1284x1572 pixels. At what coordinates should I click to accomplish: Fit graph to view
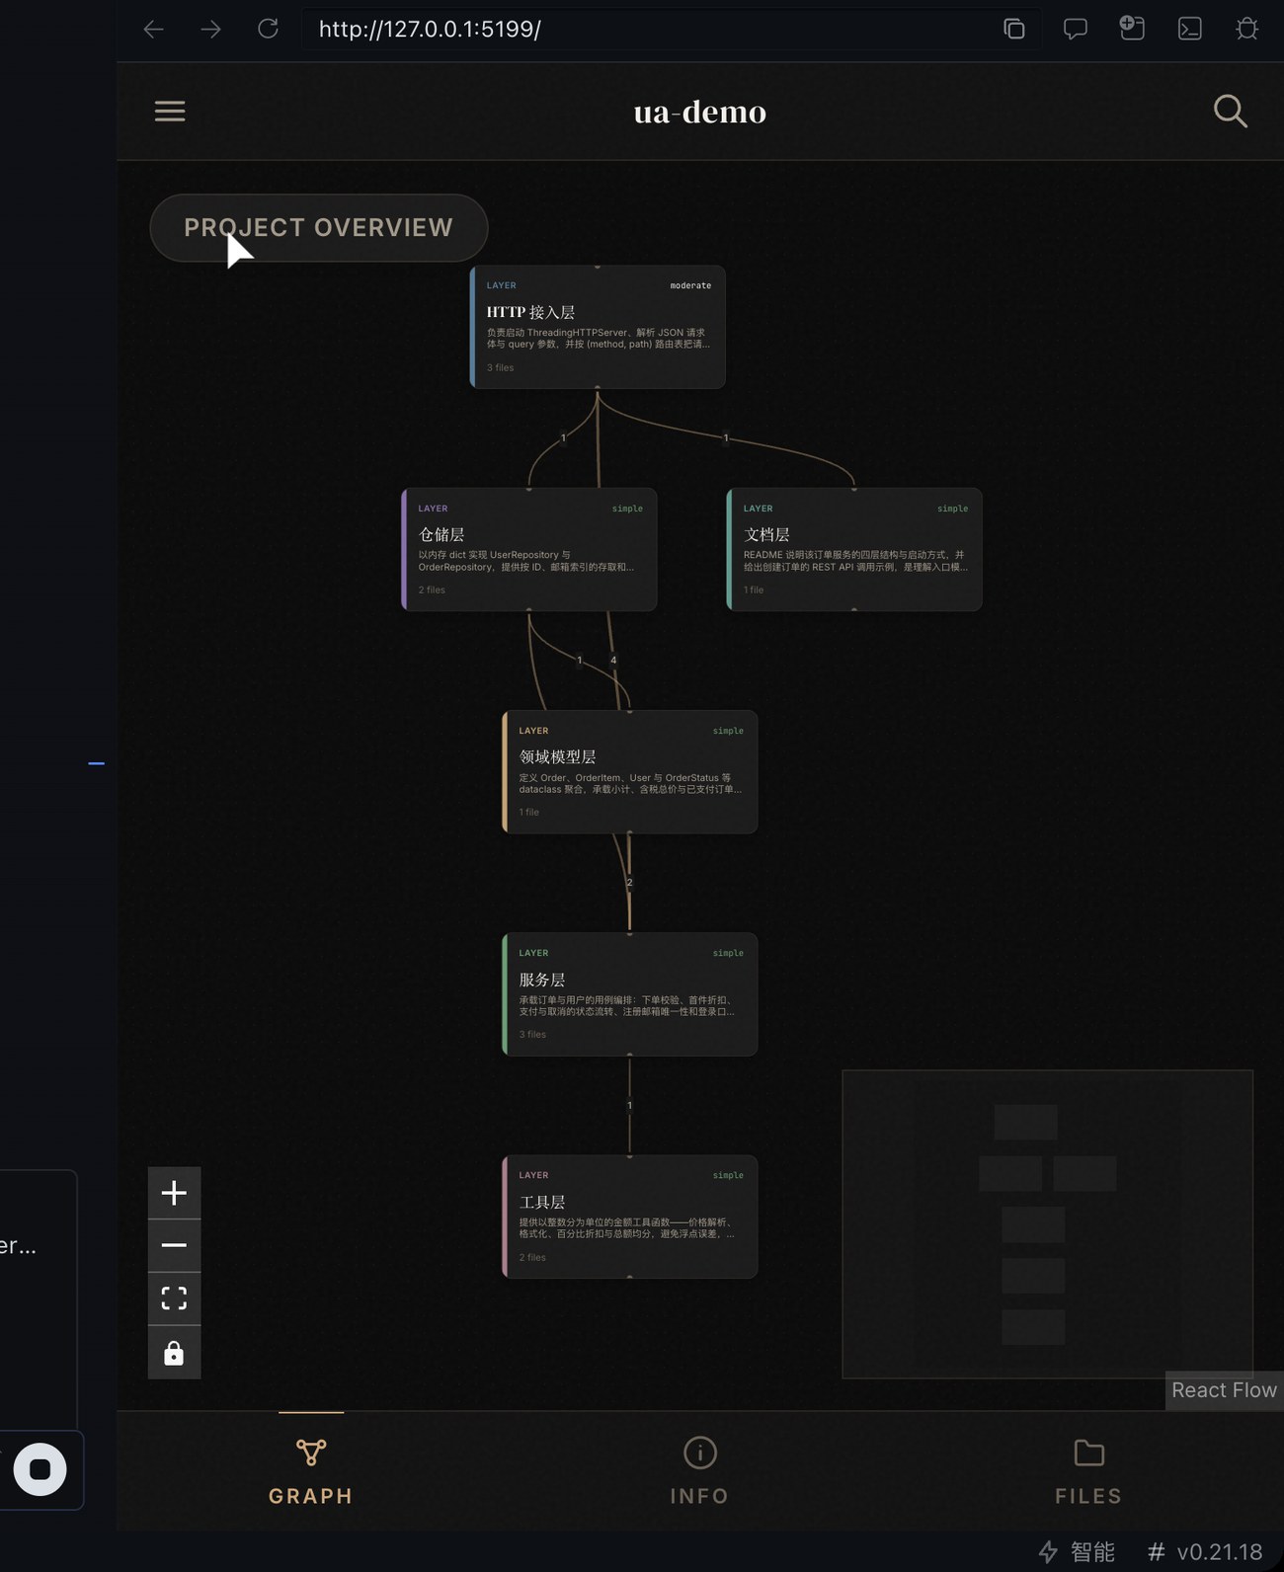click(174, 1298)
